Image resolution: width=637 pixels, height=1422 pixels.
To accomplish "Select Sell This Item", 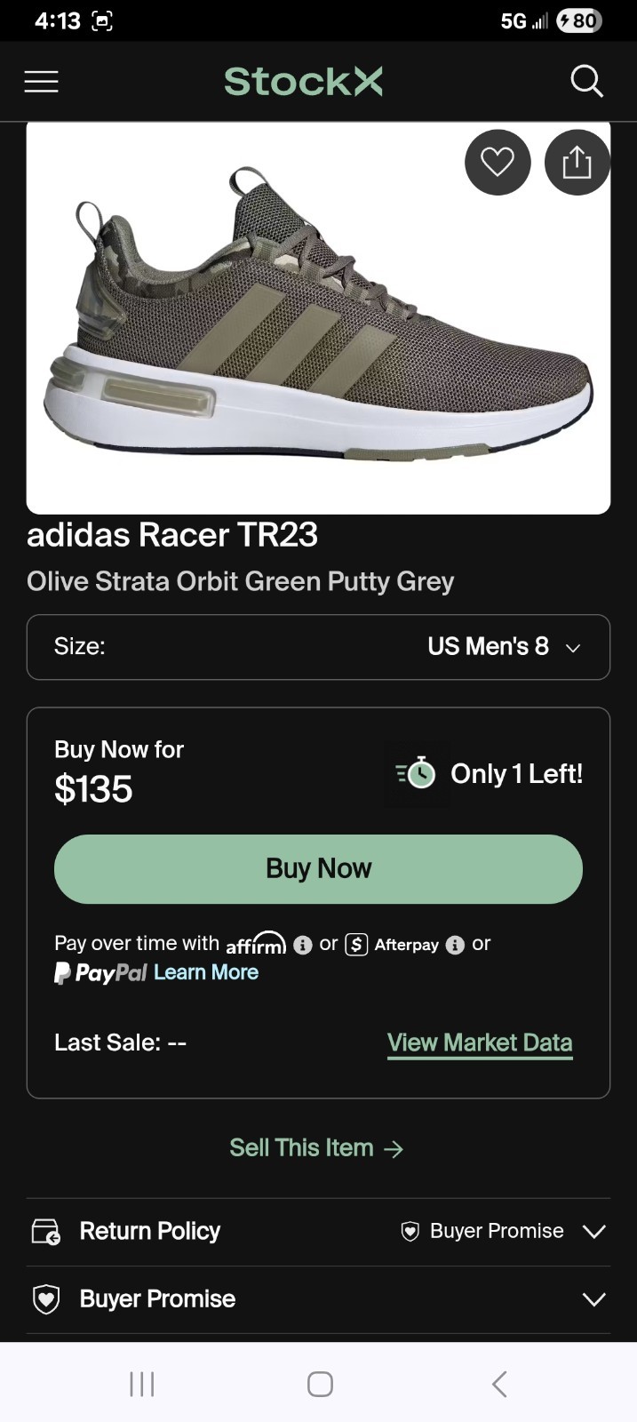I will point(317,1147).
